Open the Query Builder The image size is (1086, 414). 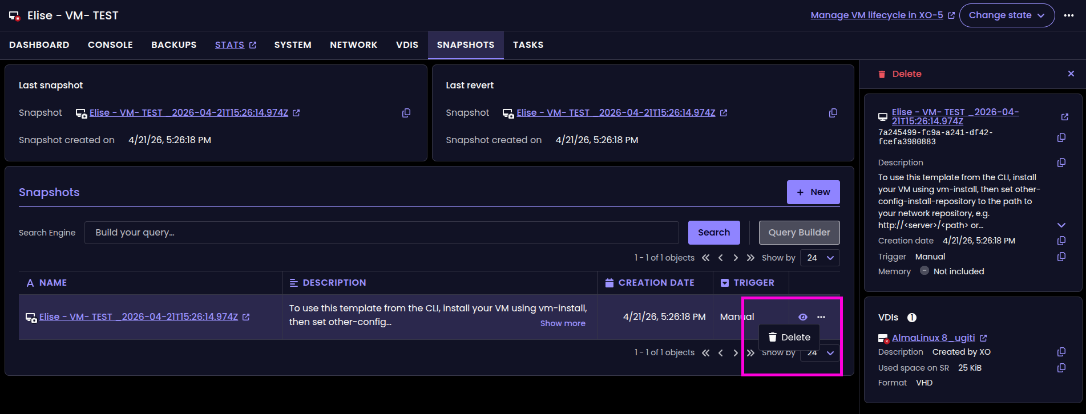(x=799, y=233)
